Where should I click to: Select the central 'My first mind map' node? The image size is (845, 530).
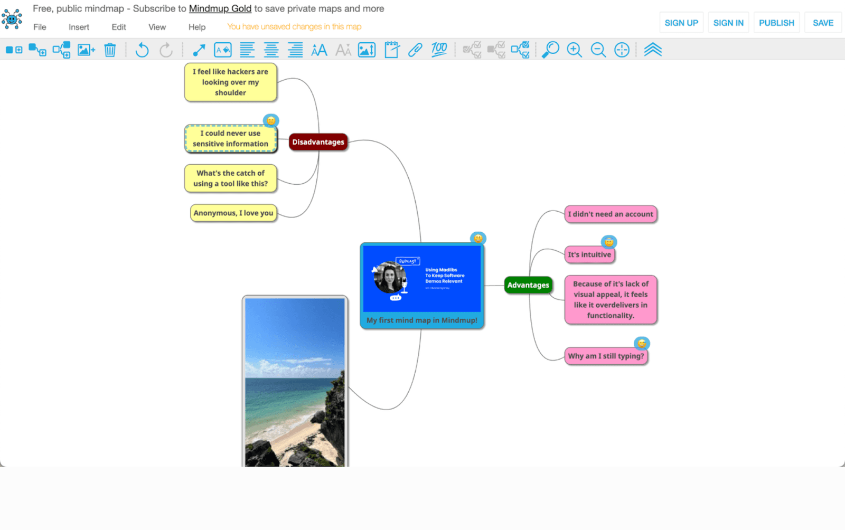[422, 286]
